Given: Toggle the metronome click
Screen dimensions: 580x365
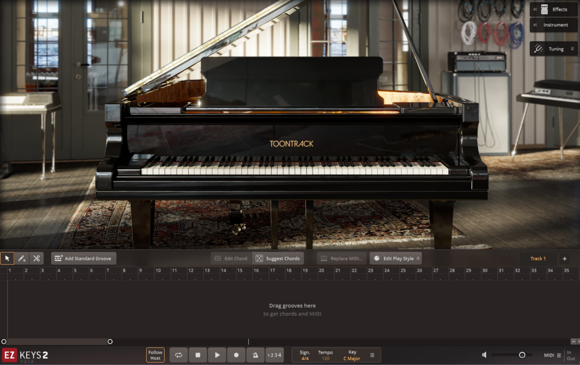Looking at the screenshot, I should [255, 355].
